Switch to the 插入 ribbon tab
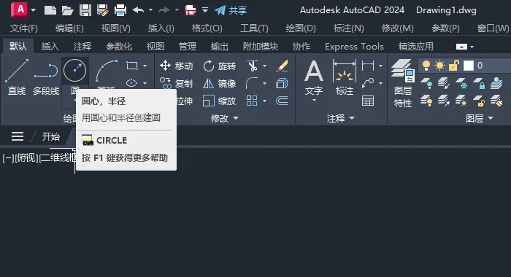This screenshot has width=511, height=277. tap(50, 47)
